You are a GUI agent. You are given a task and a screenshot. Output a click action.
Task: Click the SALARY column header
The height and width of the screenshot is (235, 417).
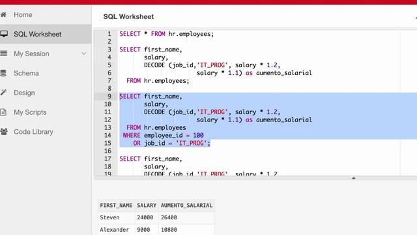(x=147, y=206)
